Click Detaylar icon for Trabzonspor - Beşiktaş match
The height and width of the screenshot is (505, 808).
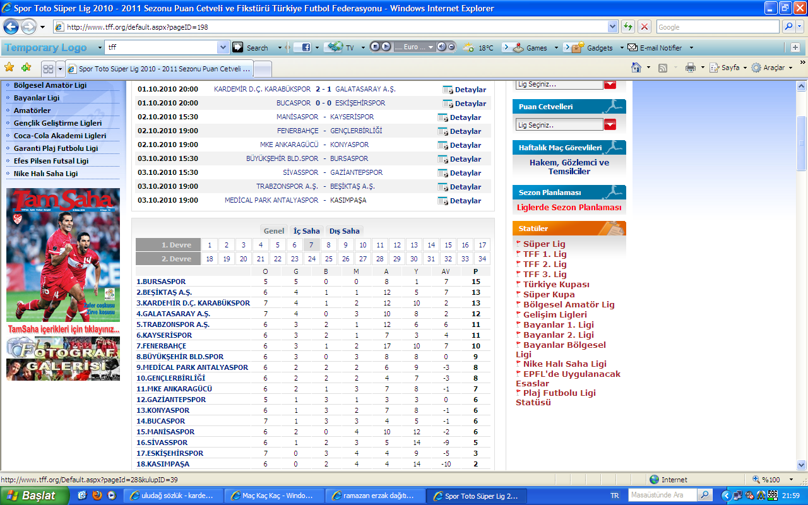coord(443,187)
